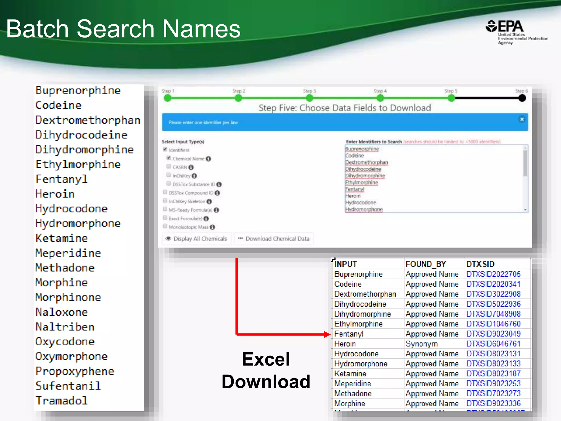Open DTXSID8023187 link for Ketamine
Viewport: 561px width, 421px height.
coord(493,374)
